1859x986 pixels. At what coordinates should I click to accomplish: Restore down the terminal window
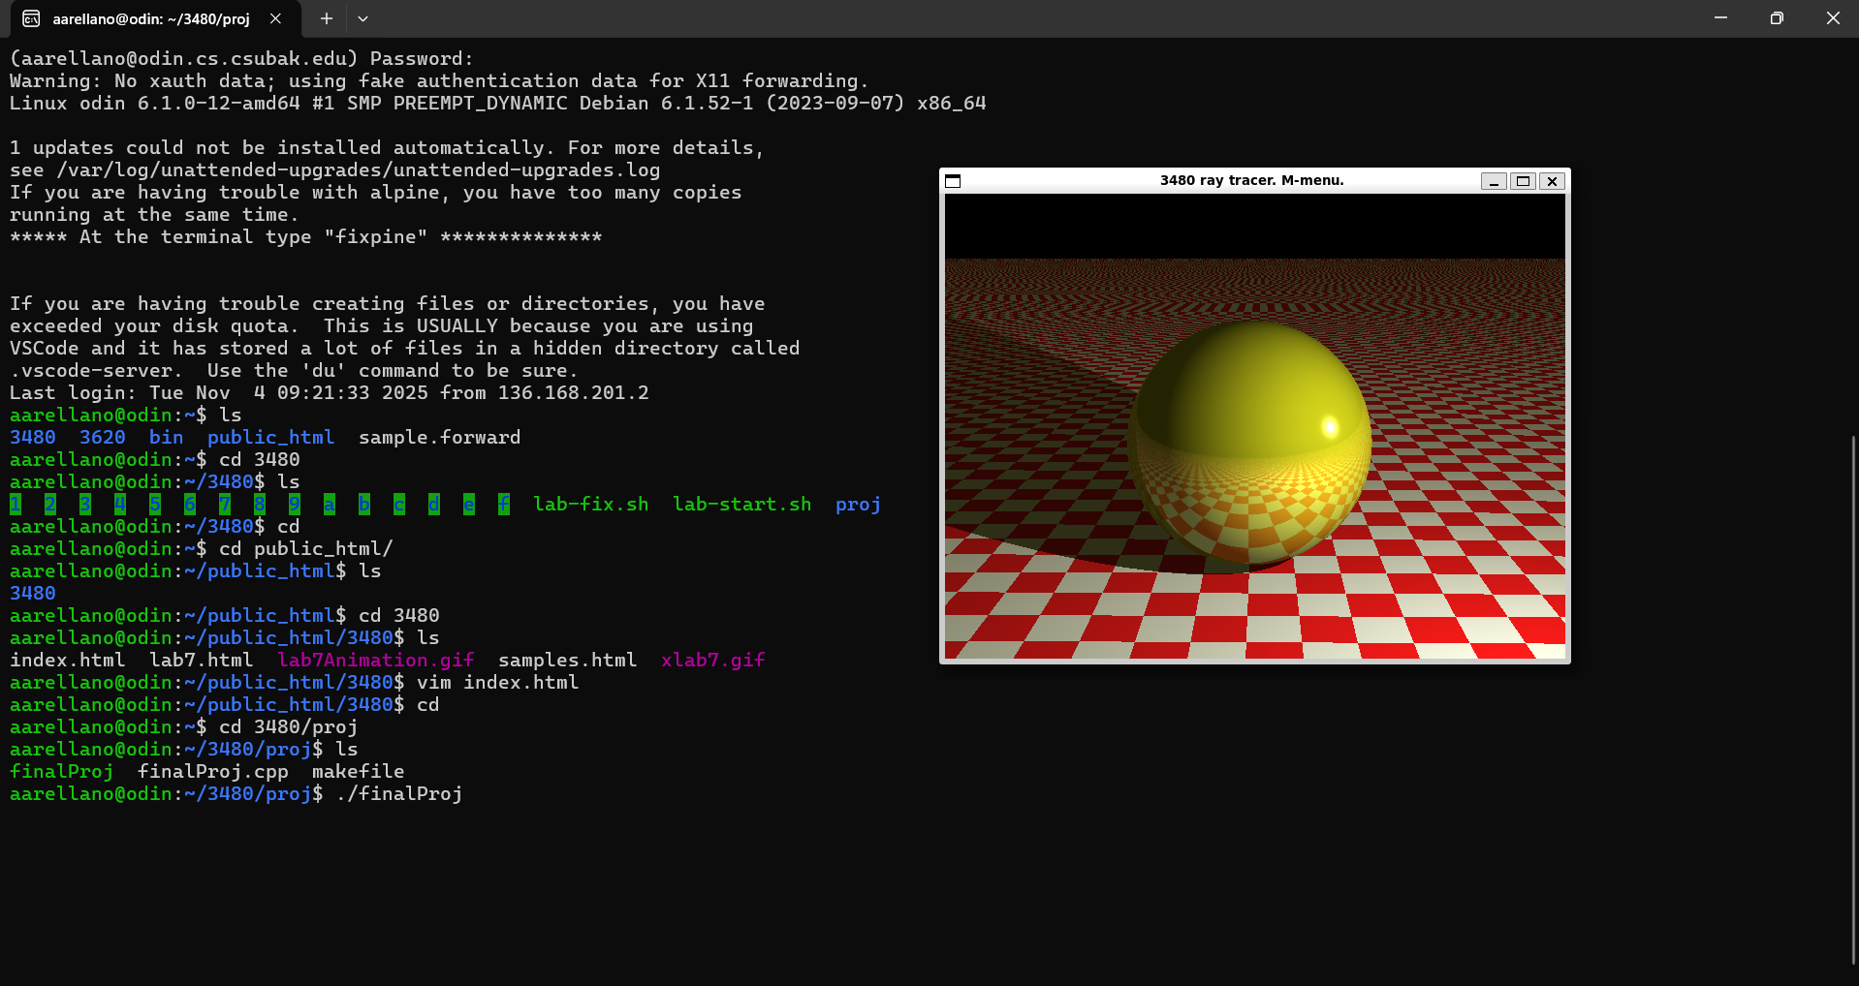pos(1776,18)
